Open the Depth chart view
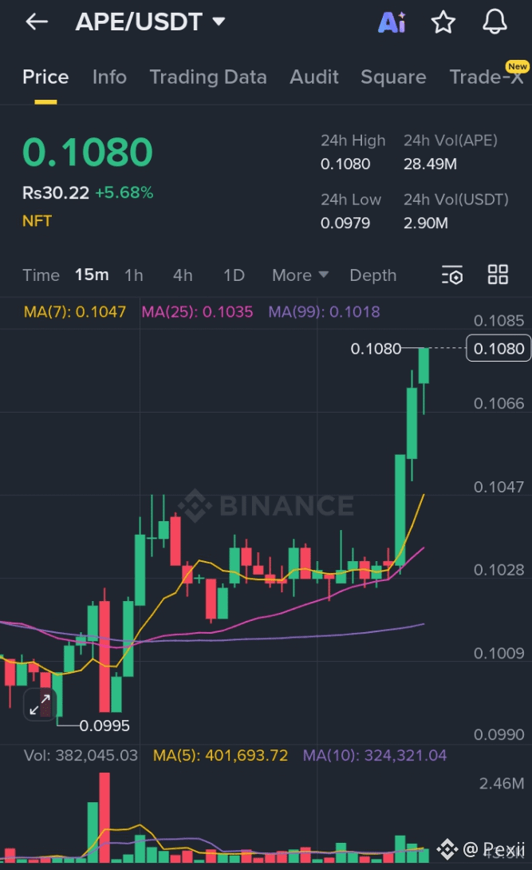Viewport: 532px width, 870px height. point(373,275)
